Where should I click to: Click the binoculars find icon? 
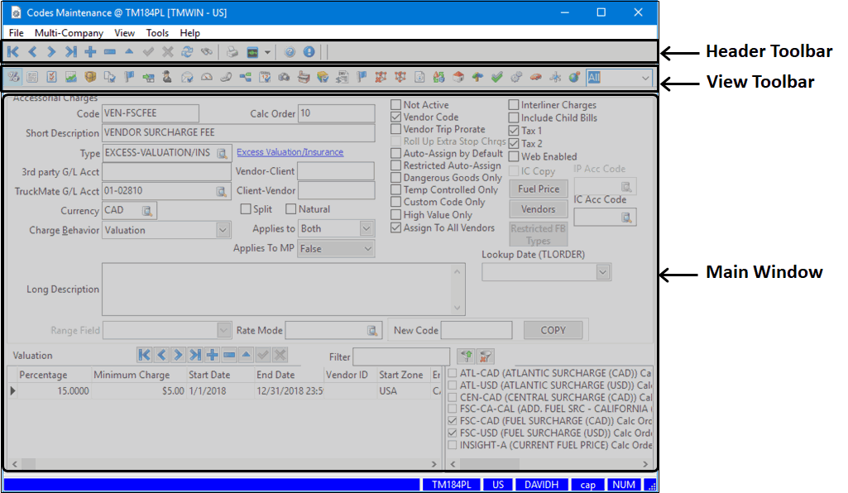coord(206,52)
